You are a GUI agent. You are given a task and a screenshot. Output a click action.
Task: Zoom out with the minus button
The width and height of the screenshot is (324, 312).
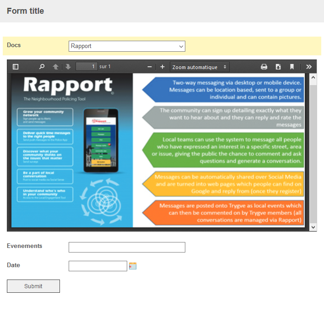tap(150, 67)
